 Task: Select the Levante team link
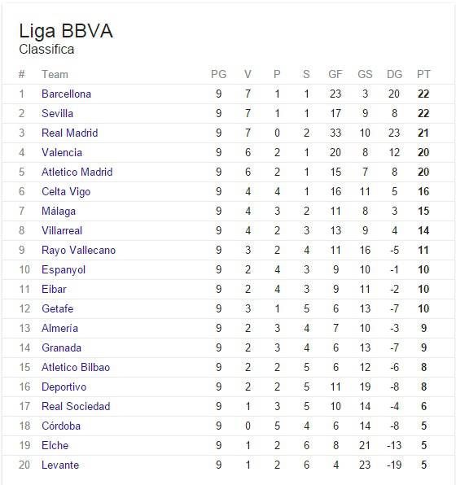(60, 465)
